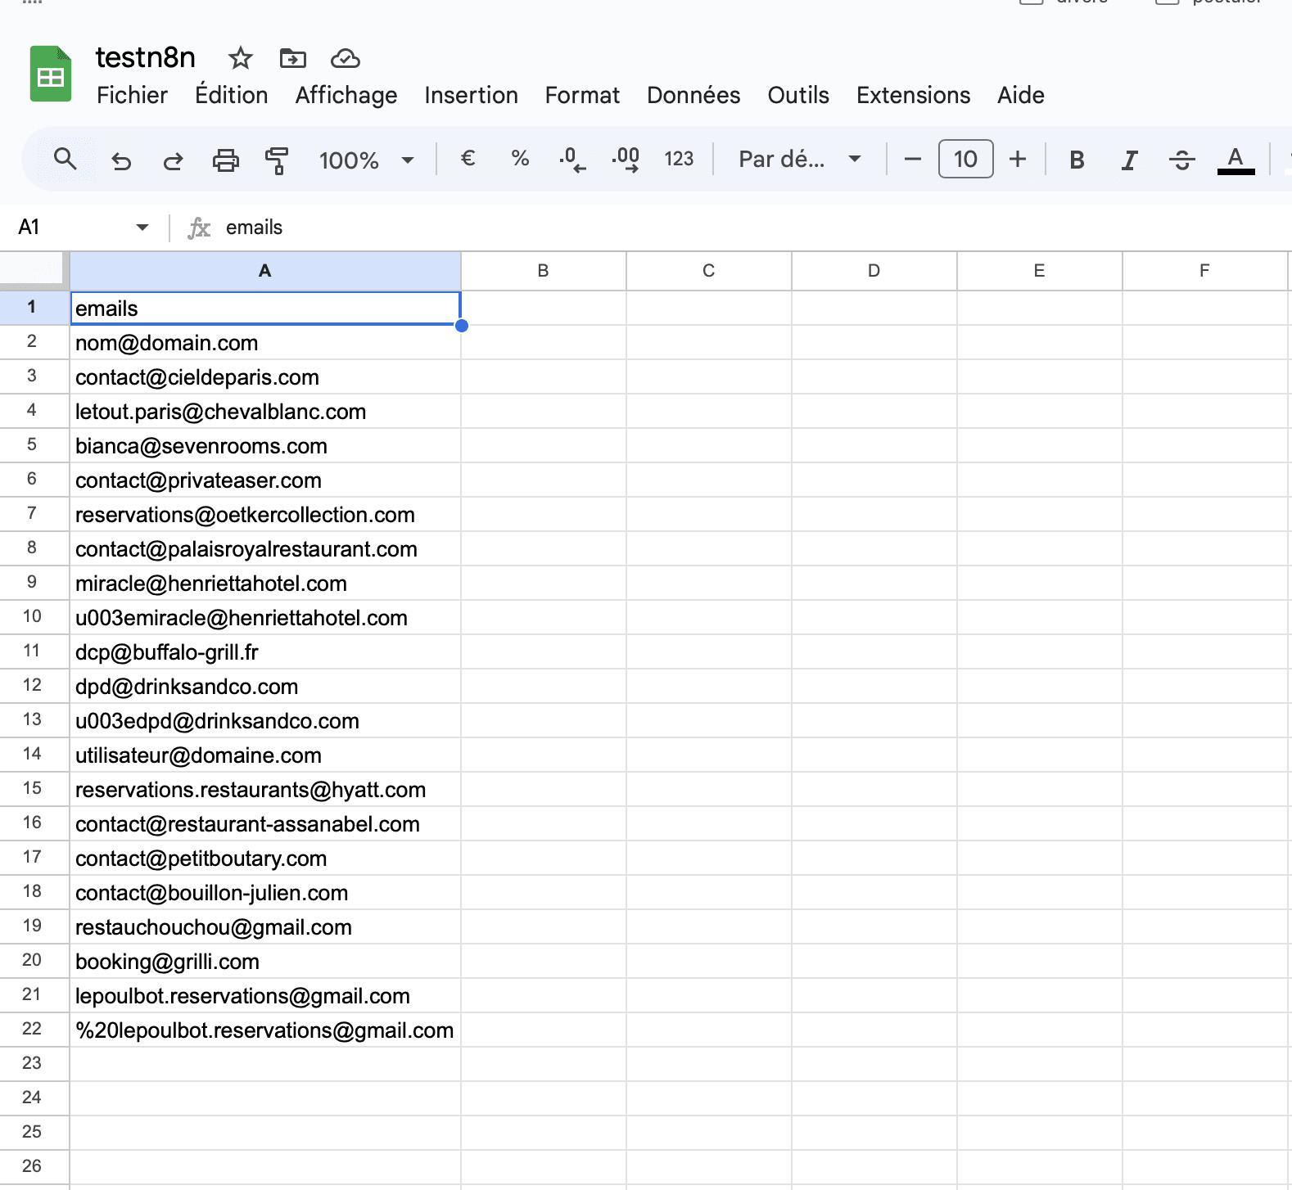Toggle italic formatting
1292x1190 pixels.
tap(1130, 160)
